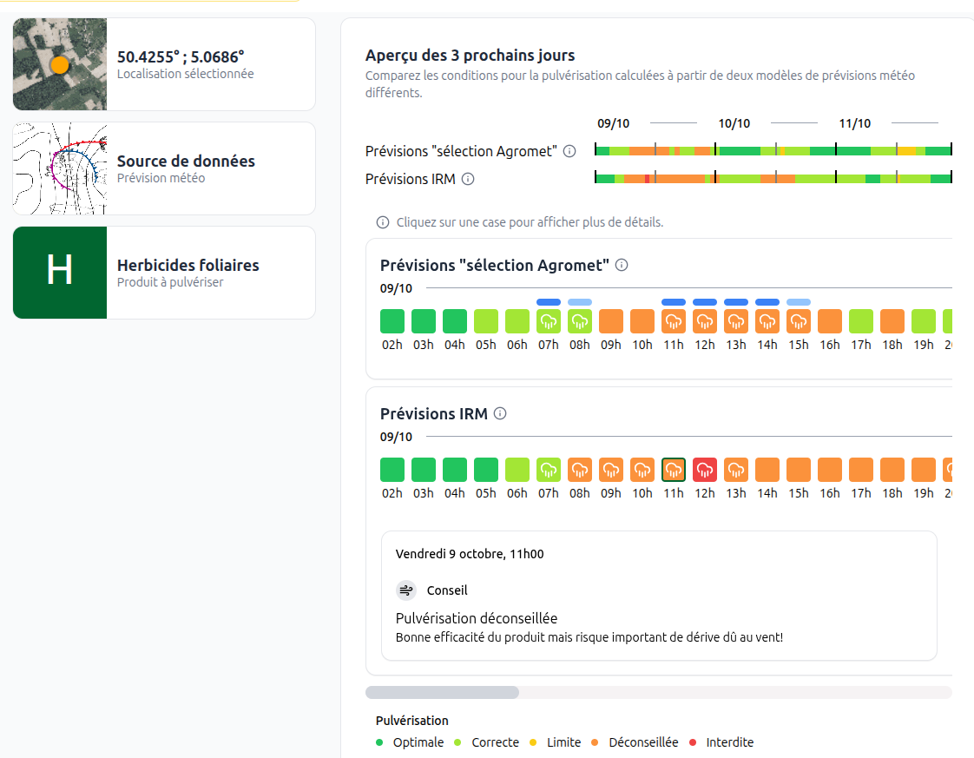This screenshot has width=974, height=758.
Task: Click 'Pulvérisation déconseillée' advice text
Action: point(477,618)
